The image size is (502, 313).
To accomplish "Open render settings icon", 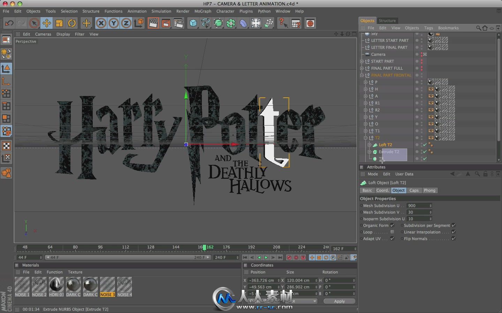I will (178, 23).
